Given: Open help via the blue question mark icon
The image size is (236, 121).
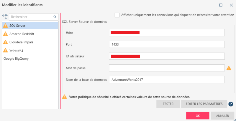Looking at the screenshot, I should (231, 104).
